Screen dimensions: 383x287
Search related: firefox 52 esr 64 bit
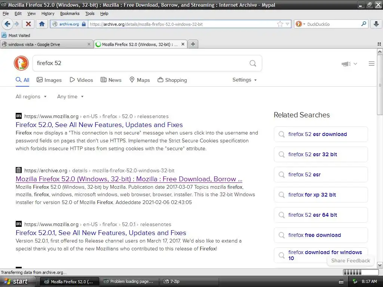(x=321, y=215)
